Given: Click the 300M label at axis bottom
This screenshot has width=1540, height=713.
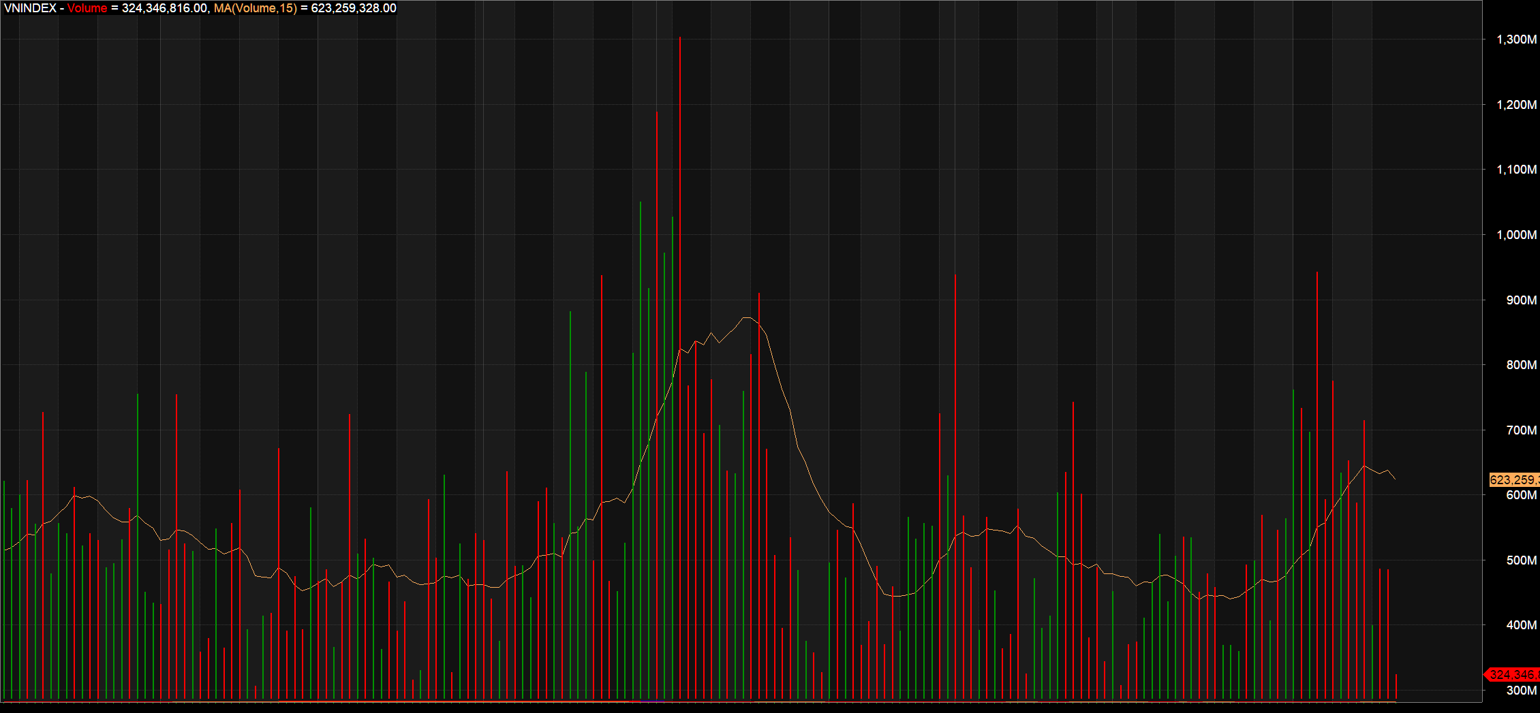Looking at the screenshot, I should (x=1521, y=691).
